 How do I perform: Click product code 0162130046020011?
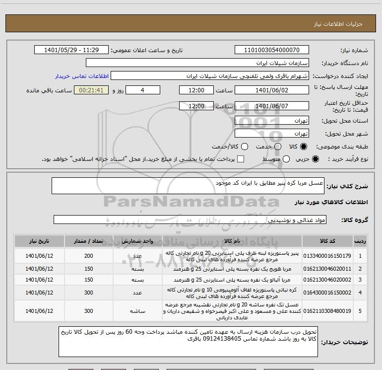click(x=327, y=269)
